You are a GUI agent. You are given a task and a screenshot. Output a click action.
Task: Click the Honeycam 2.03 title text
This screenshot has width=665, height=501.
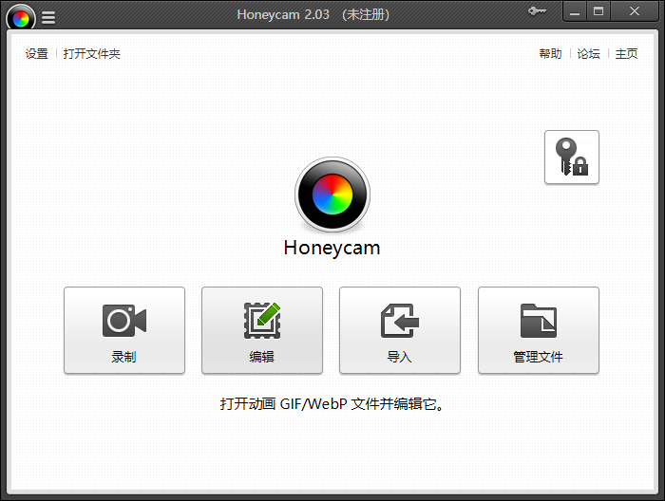point(313,14)
